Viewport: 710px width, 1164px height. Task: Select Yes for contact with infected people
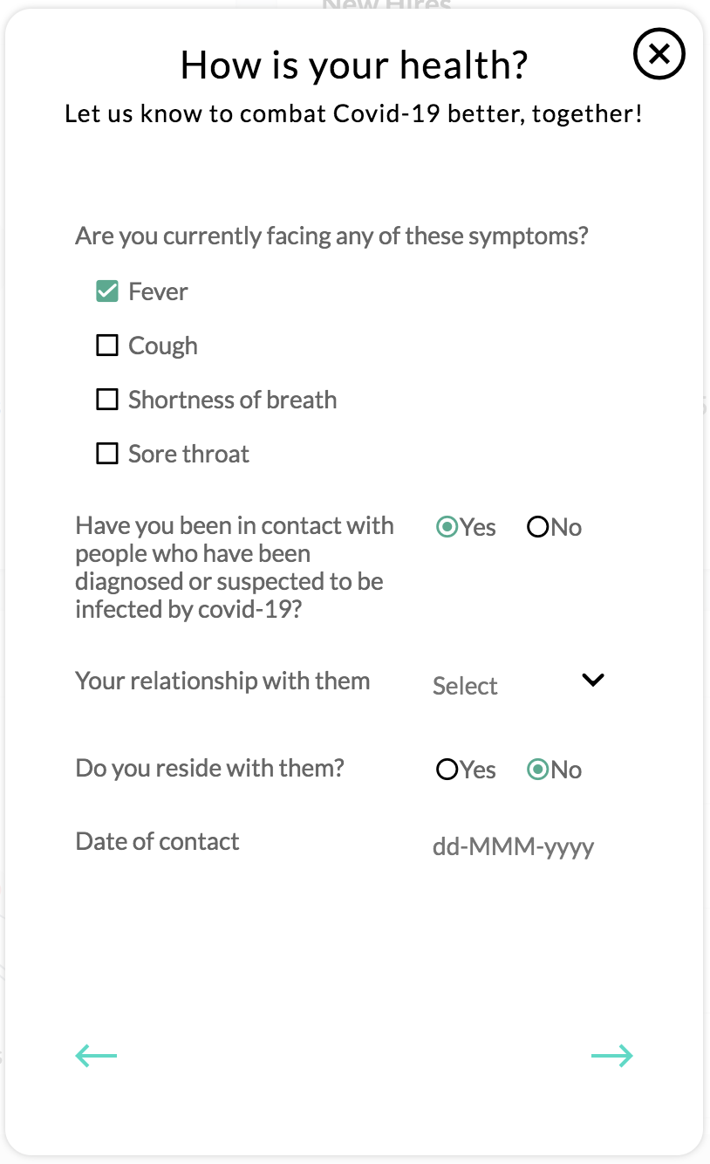click(447, 527)
